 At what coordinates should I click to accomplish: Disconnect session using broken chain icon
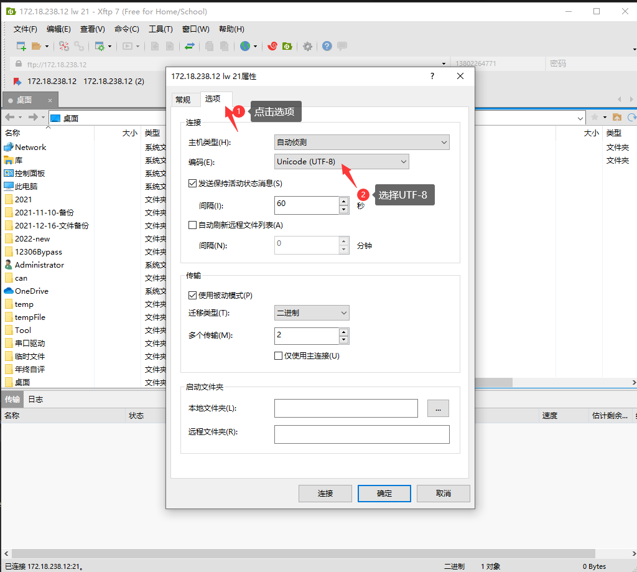coord(65,46)
